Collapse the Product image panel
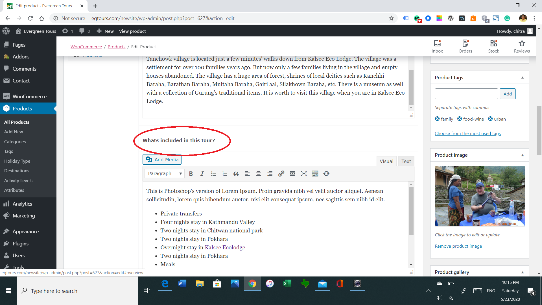542x305 pixels. click(x=523, y=155)
